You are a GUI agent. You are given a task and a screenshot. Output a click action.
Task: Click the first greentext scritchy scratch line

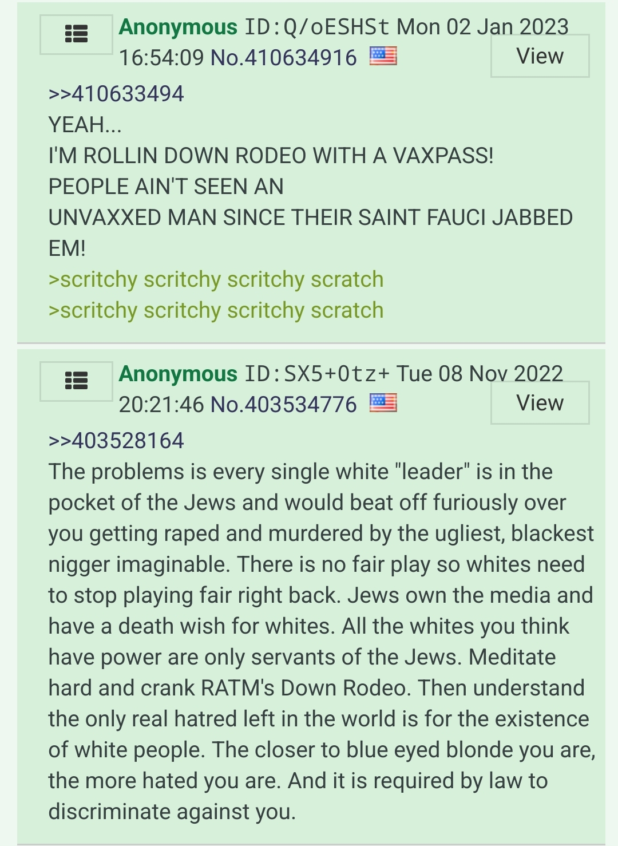(x=216, y=280)
